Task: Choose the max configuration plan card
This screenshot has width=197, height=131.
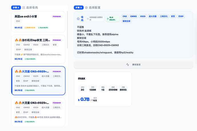Action: 103,89
